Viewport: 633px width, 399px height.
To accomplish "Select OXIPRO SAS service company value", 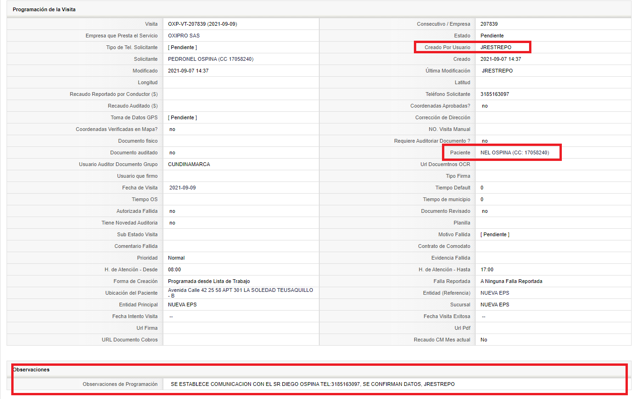I will [x=184, y=36].
